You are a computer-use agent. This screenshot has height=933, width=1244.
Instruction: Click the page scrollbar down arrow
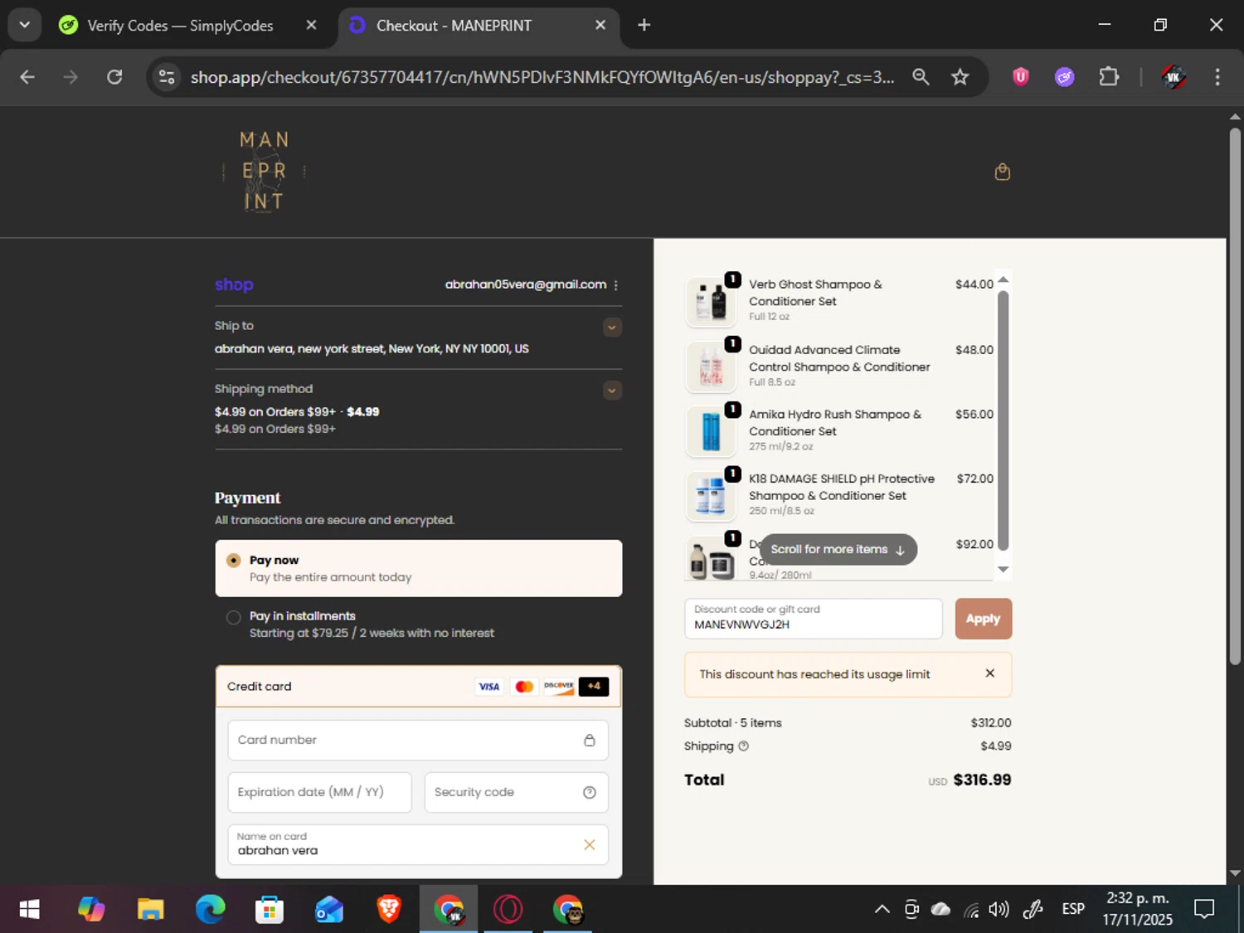(1235, 872)
